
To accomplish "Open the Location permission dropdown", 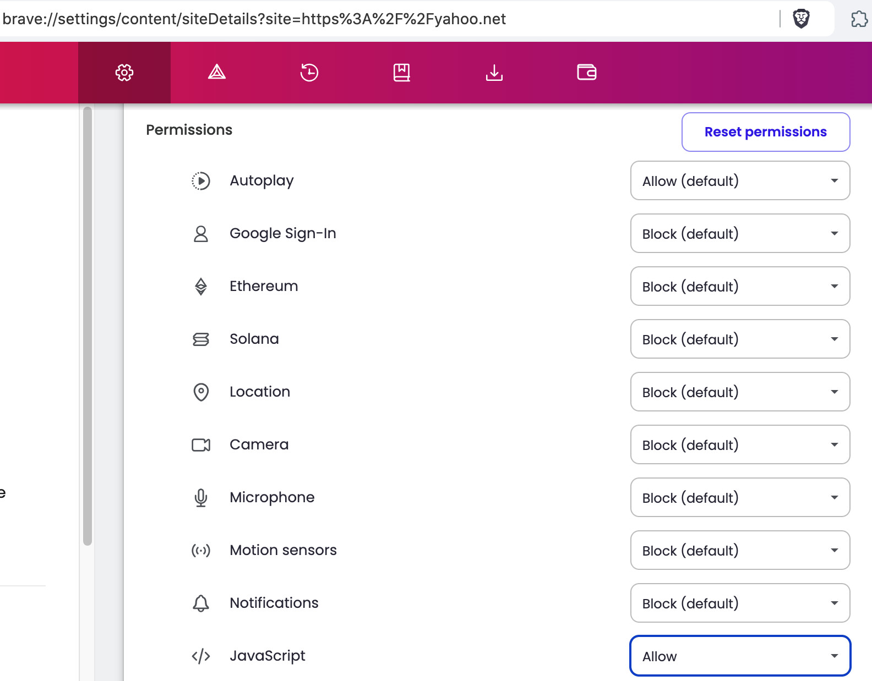I will (x=740, y=392).
